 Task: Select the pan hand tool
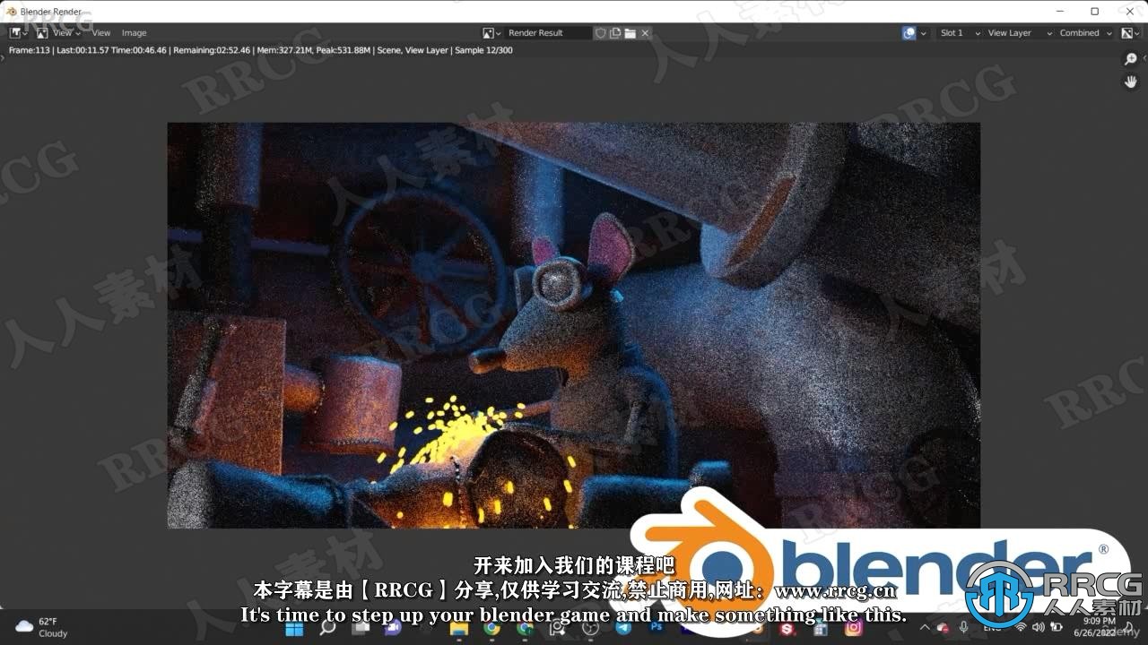tap(1131, 82)
